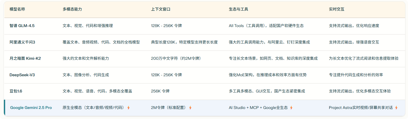Click lightning icon after 2M令牌（标准配置）
The height and width of the screenshot is (119, 408).
pyautogui.click(x=190, y=108)
